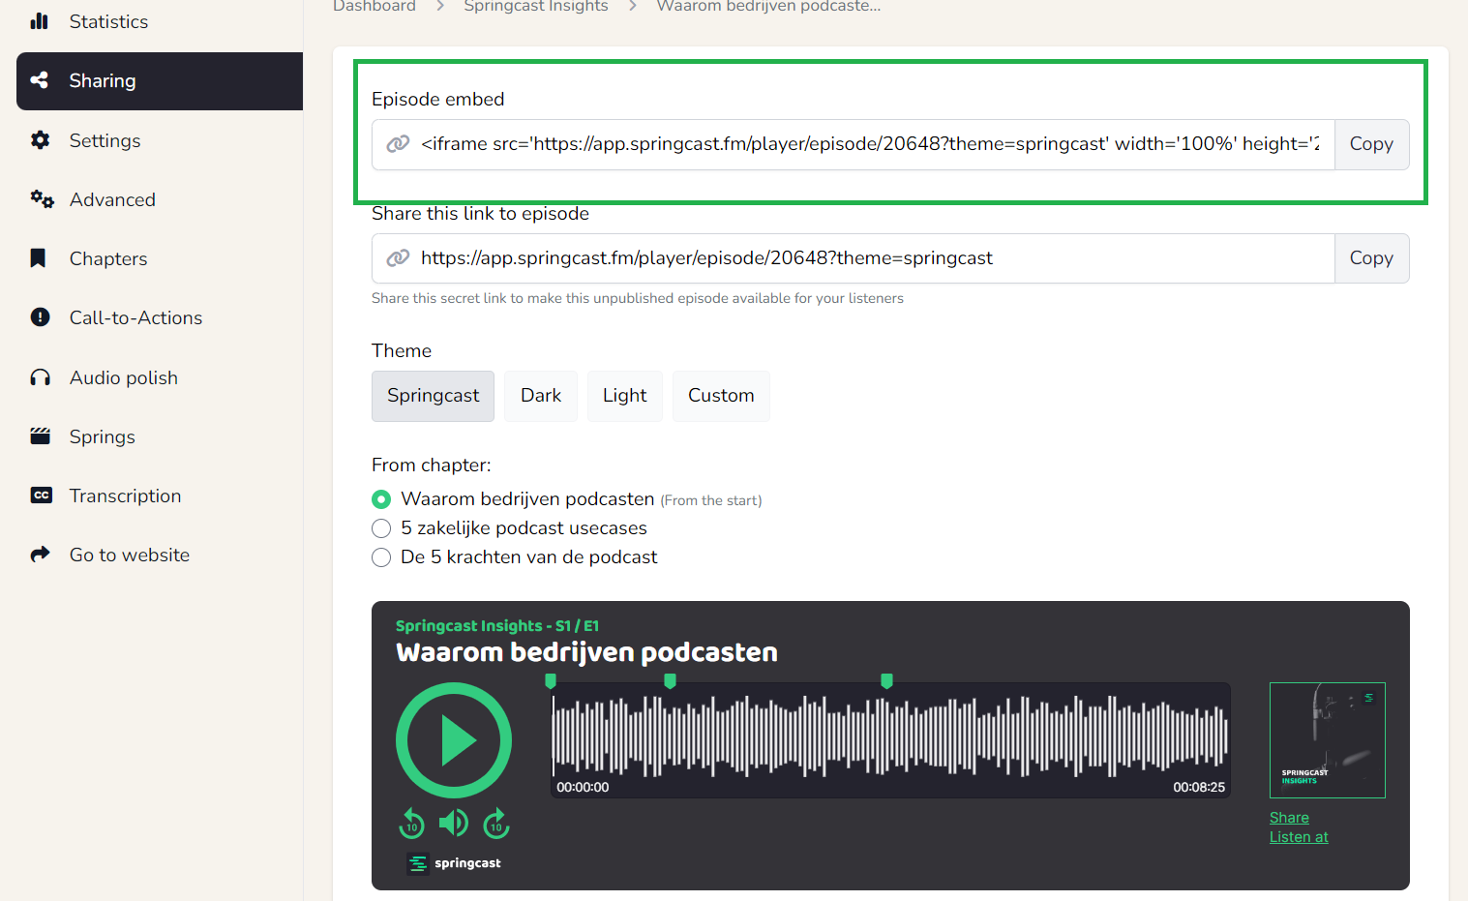Screen dimensions: 1468x901
Task: Choose the Light theme
Action: pyautogui.click(x=625, y=396)
